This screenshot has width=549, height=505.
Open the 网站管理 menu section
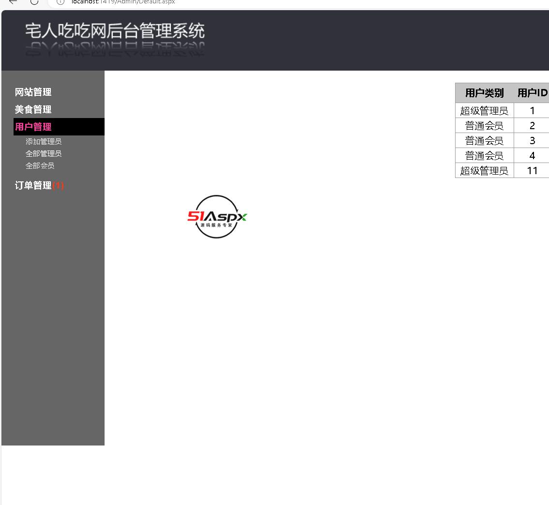[x=33, y=92]
